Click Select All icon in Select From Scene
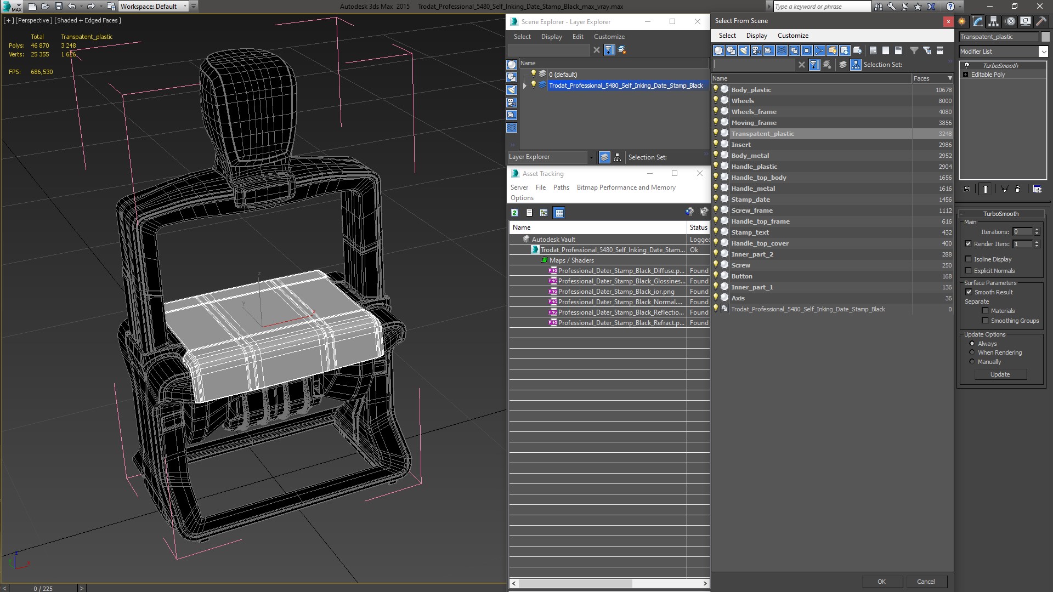This screenshot has height=592, width=1053. (x=873, y=50)
